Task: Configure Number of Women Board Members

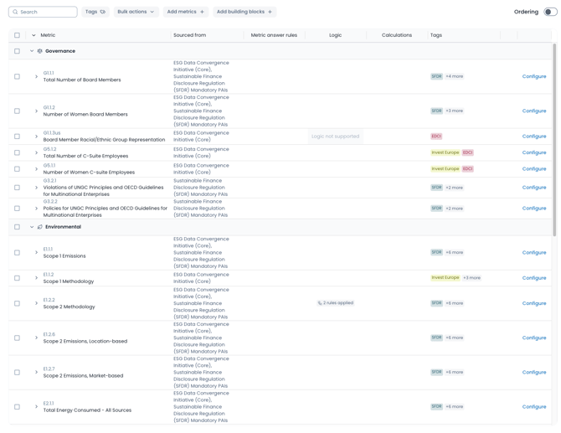Action: 534,111
